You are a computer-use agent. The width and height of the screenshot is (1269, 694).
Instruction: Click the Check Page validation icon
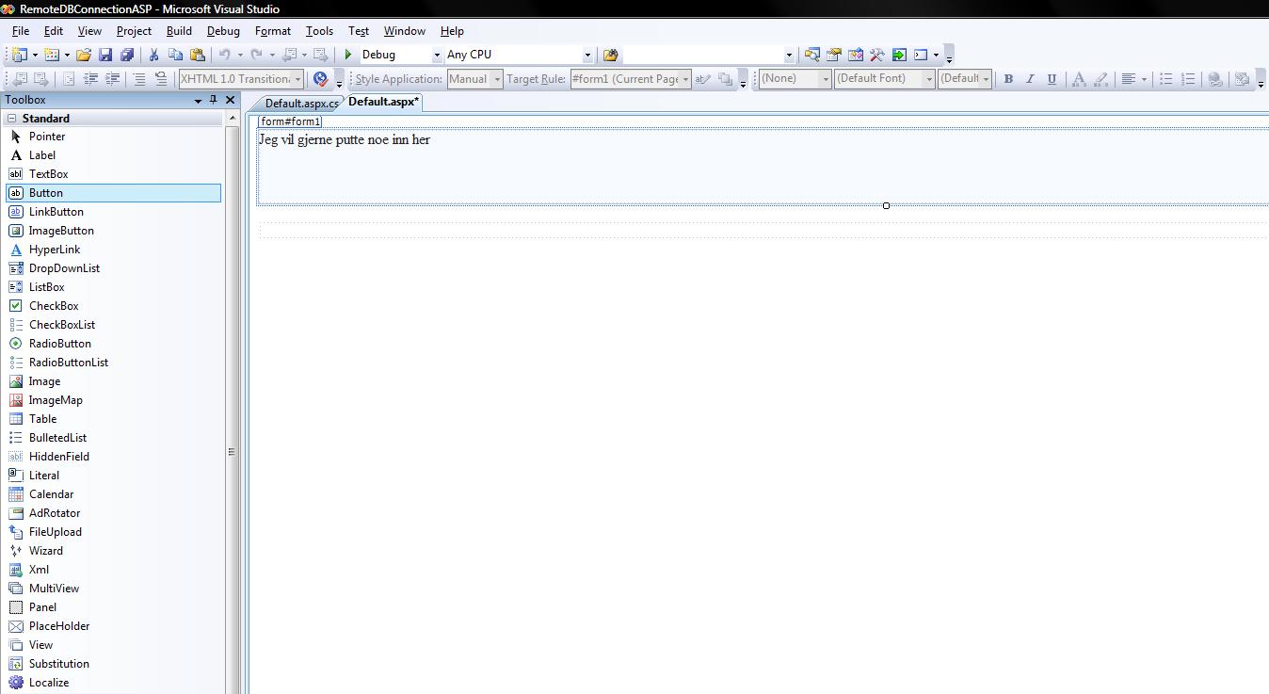pos(320,79)
